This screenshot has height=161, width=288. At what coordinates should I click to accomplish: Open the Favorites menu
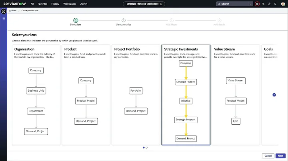42,4
